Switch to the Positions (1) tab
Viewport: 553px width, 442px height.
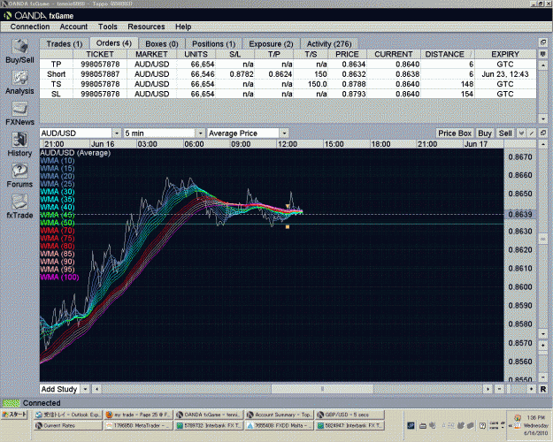(213, 44)
